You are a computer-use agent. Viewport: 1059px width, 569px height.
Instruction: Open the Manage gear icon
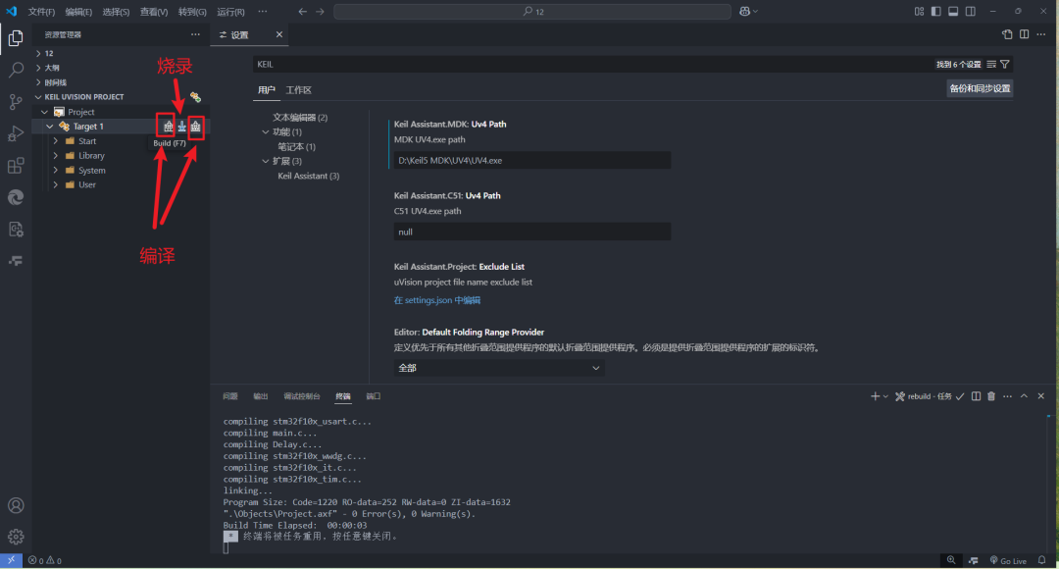[x=16, y=537]
